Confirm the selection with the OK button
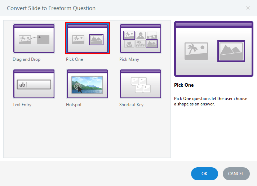Screen dimensions: 257x186 [204, 174]
